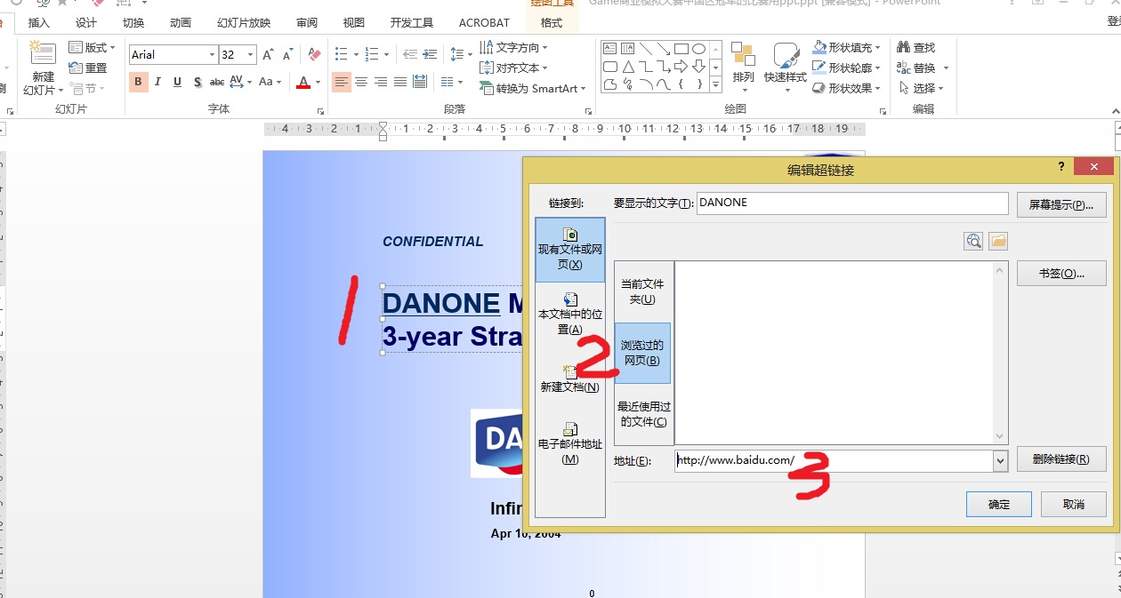Confirm hyperlink with OK button
The image size is (1121, 598).
[x=999, y=504]
